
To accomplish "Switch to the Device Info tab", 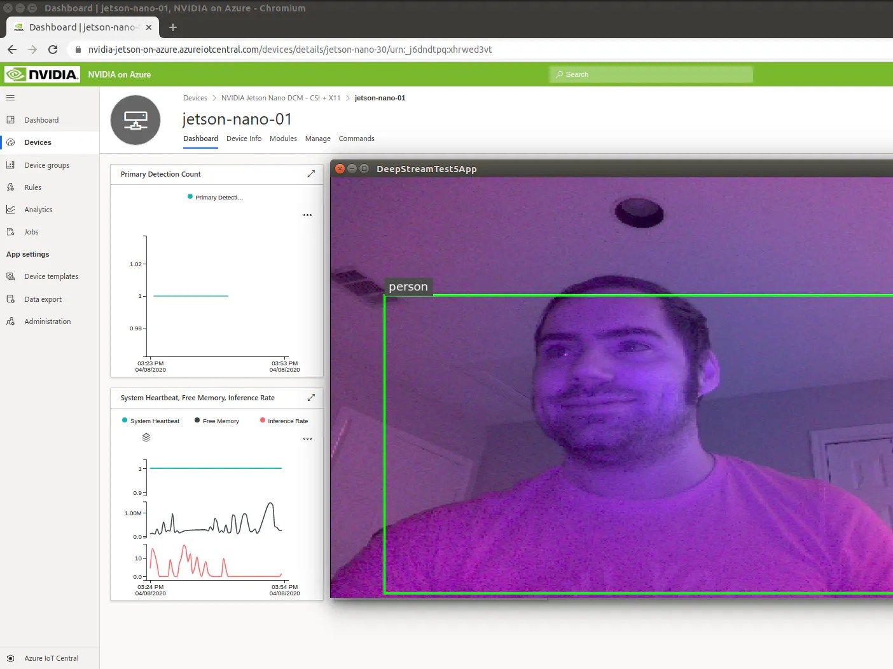I will pyautogui.click(x=244, y=138).
